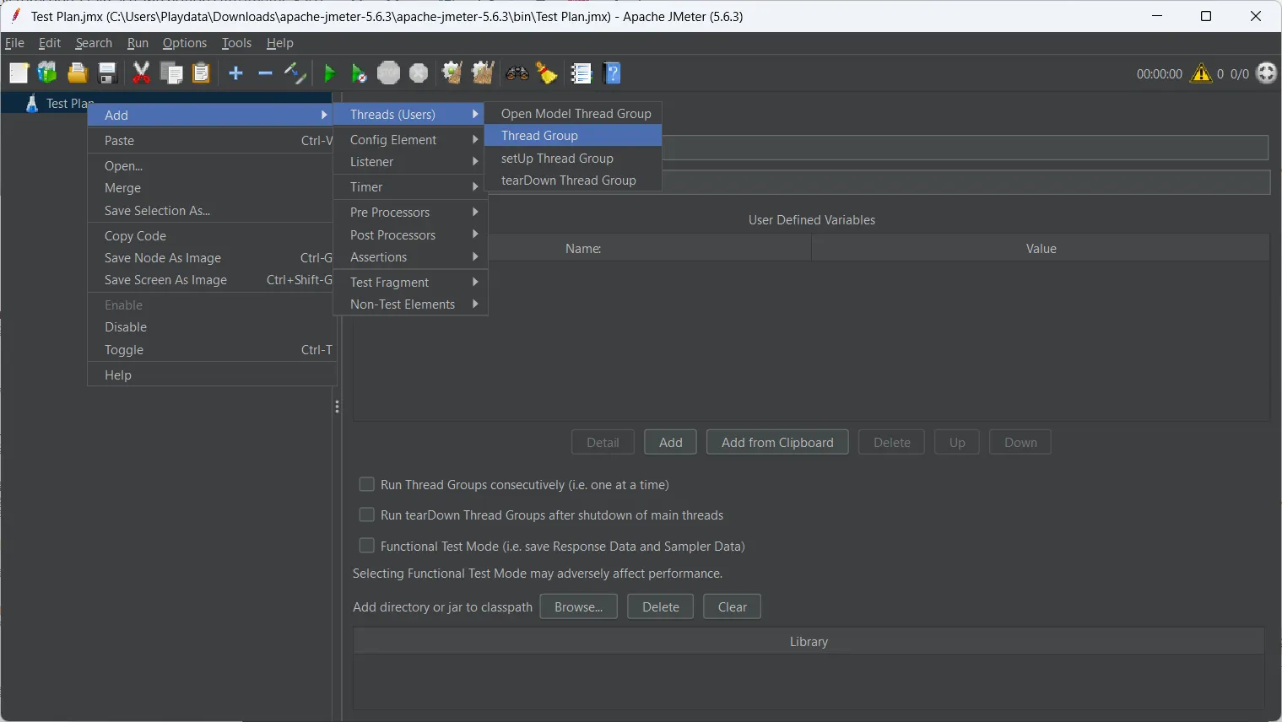The width and height of the screenshot is (1282, 722).
Task: Click the Toggle enable/disable toolbar icon
Action: [x=295, y=73]
